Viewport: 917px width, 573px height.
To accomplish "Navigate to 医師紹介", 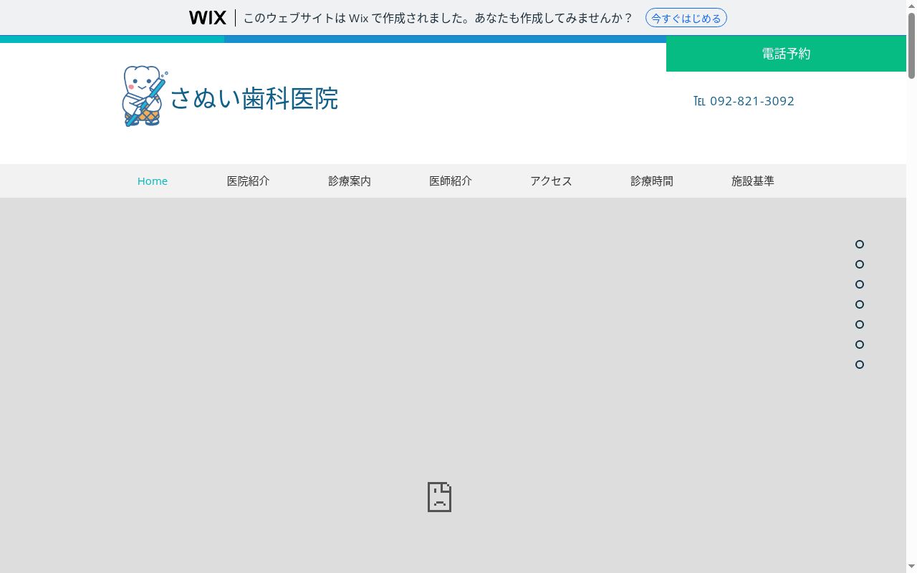I will pos(451,181).
